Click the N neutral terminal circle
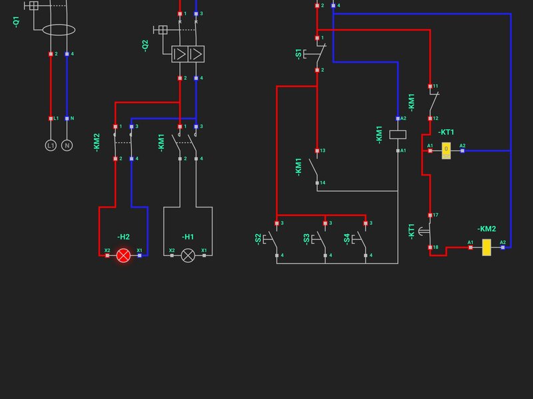The width and height of the screenshot is (533, 399). [67, 145]
